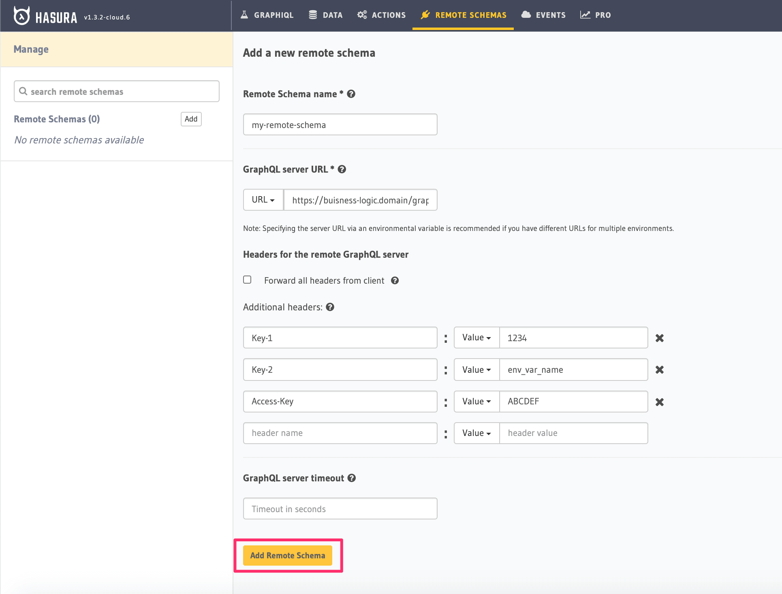Remove the Key-2 header row
Image resolution: width=782 pixels, height=594 pixels.
coord(659,370)
